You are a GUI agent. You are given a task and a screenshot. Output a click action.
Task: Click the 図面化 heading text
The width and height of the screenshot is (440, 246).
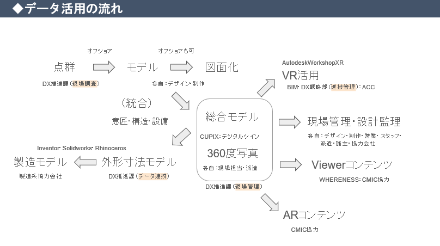tap(221, 67)
